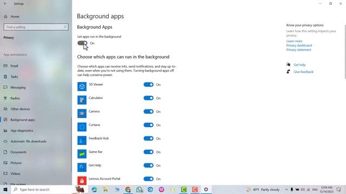Turn off background access for 3D Viewer
Viewport: 346px width, 194px height.
pos(149,85)
